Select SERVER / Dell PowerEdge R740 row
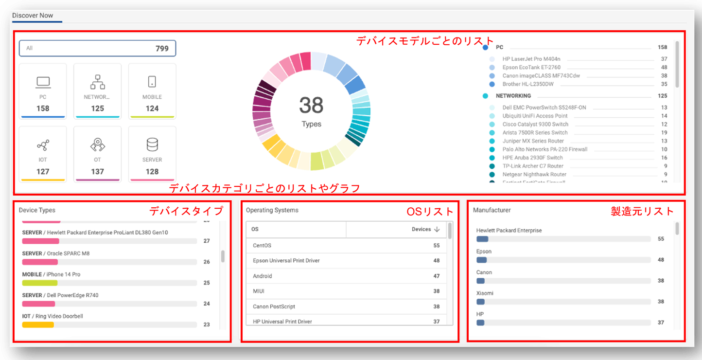Image resolution: width=702 pixels, height=360 pixels. [x=116, y=299]
